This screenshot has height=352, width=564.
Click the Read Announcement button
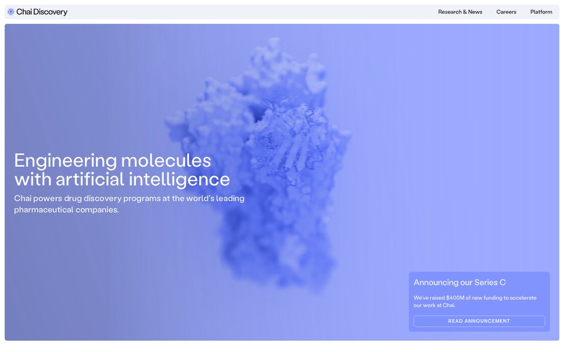coord(479,321)
